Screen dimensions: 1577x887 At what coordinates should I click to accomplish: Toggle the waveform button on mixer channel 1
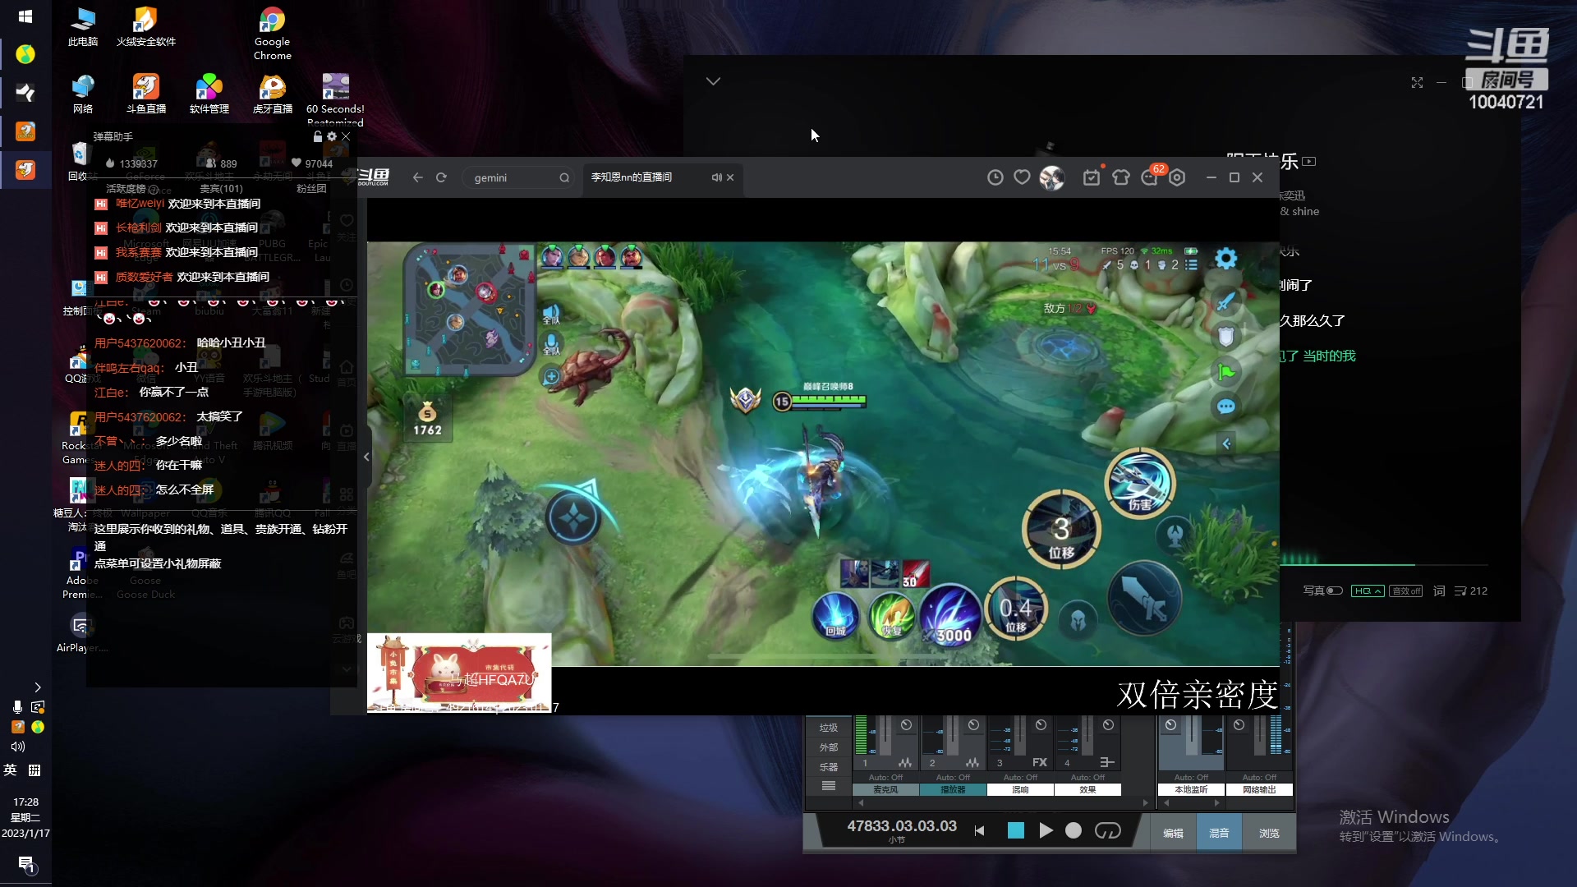905,762
